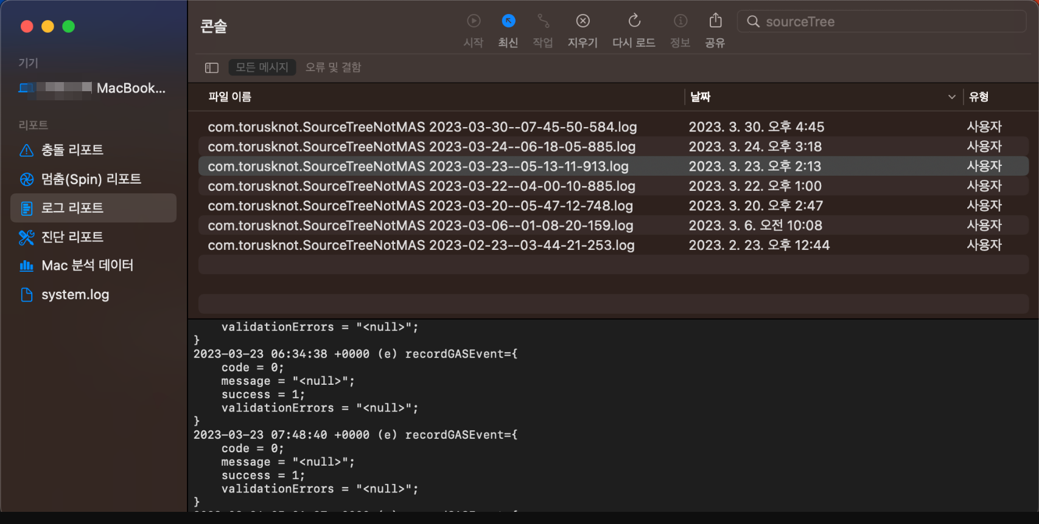
Task: Sort by 유형 column header
Action: coord(978,97)
